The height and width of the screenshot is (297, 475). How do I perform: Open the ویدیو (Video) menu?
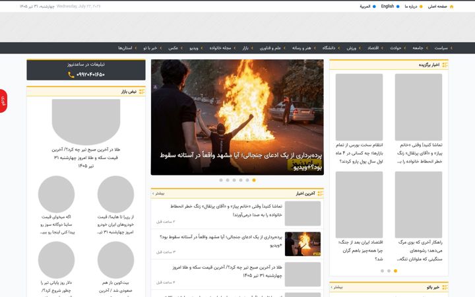coord(194,48)
